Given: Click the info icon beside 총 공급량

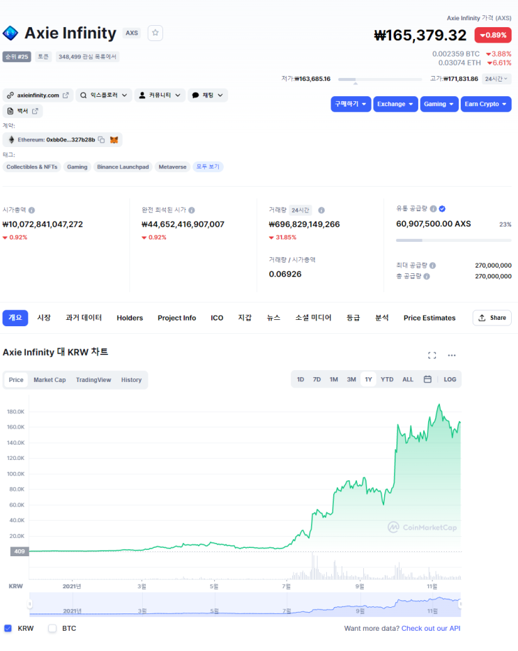Looking at the screenshot, I should (x=427, y=276).
